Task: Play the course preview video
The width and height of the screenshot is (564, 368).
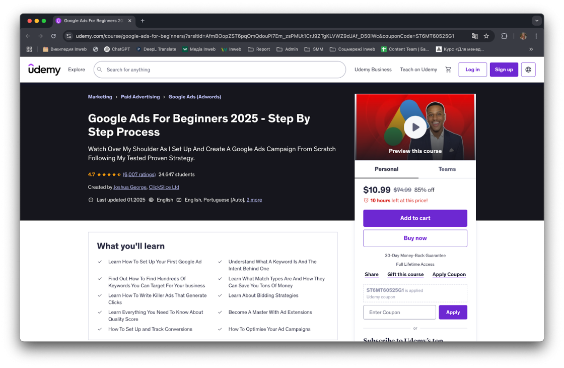Action: (415, 127)
